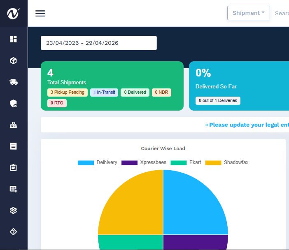This screenshot has height=250, width=289.
Task: Open the receipt list sidebar icon
Action: [x=13, y=146]
